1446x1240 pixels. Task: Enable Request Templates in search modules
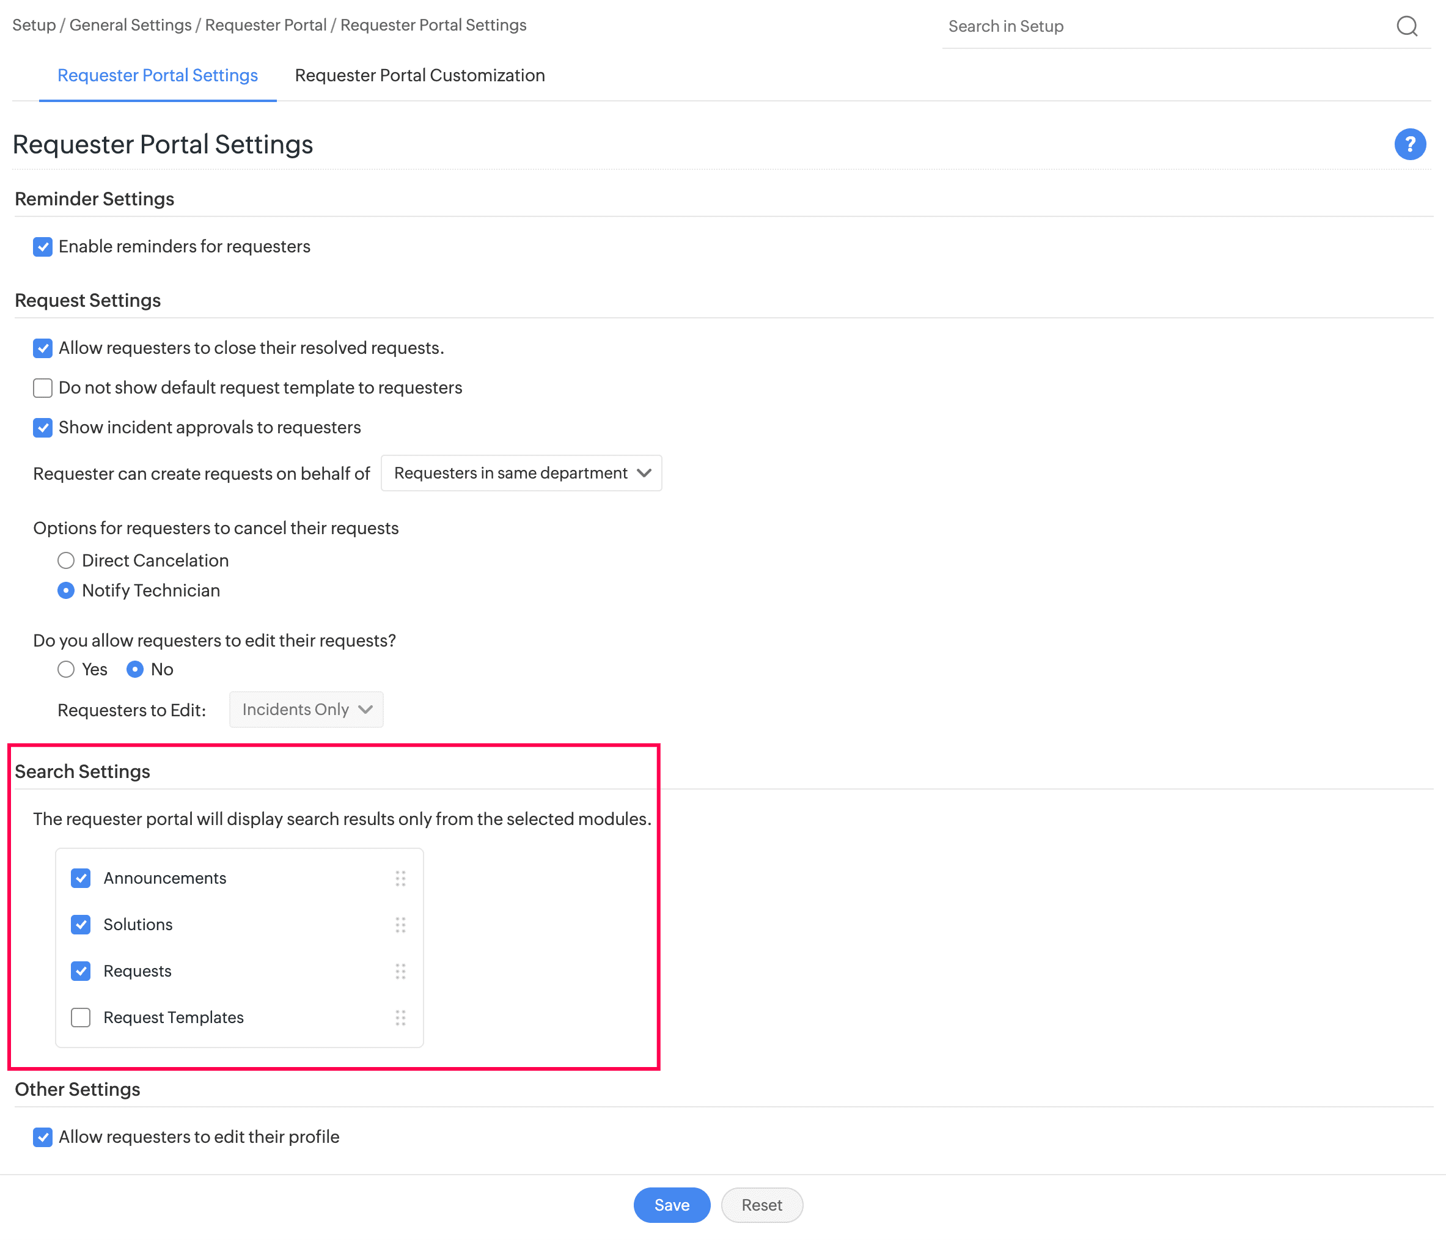click(x=80, y=1018)
